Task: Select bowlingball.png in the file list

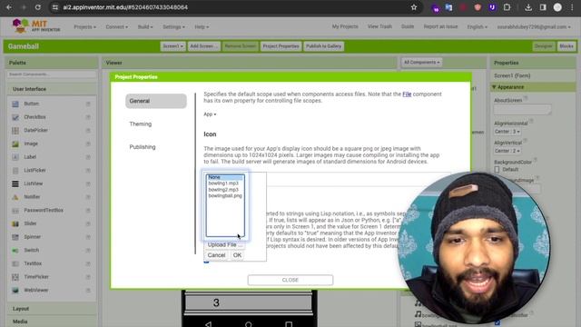Action: pyautogui.click(x=225, y=196)
